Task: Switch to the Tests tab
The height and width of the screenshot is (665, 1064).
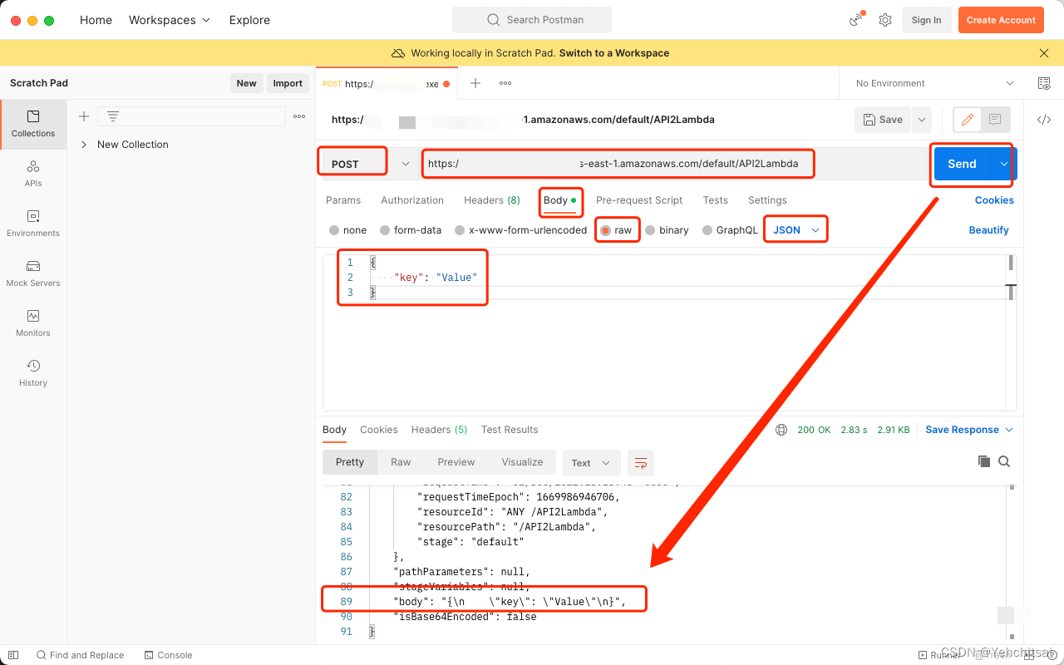Action: 715,200
